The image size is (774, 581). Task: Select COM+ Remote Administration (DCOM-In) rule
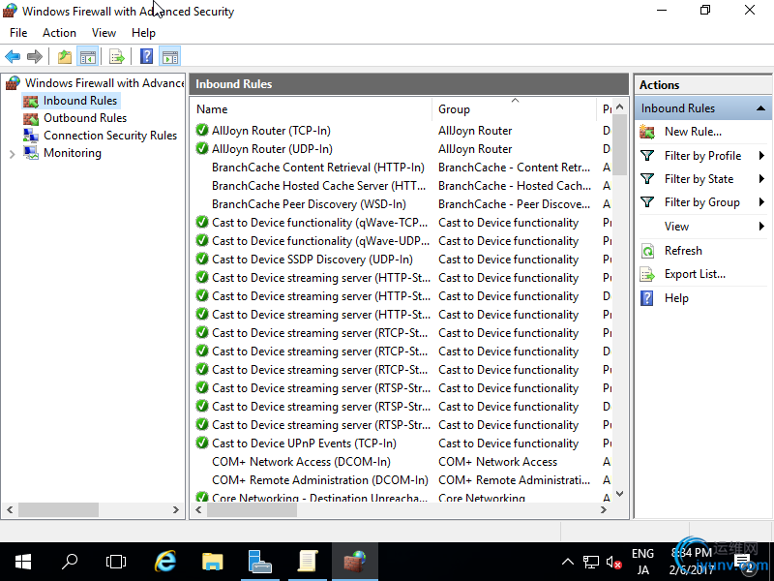(320, 479)
